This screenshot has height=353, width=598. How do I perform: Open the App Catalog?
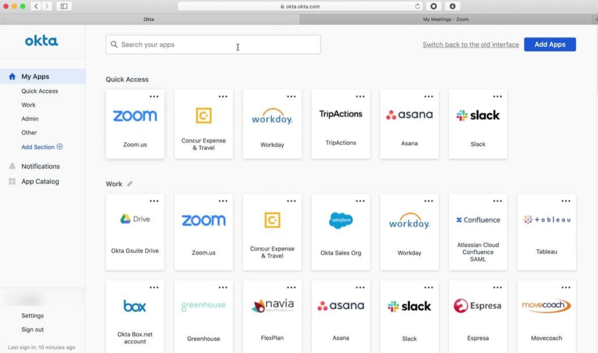tap(40, 182)
